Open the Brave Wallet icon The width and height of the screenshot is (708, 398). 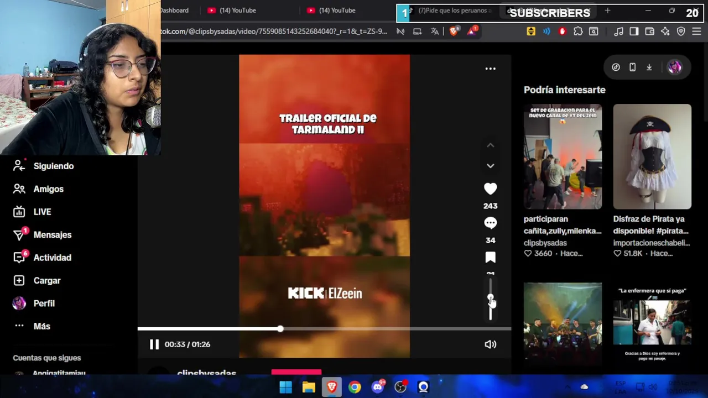(650, 32)
